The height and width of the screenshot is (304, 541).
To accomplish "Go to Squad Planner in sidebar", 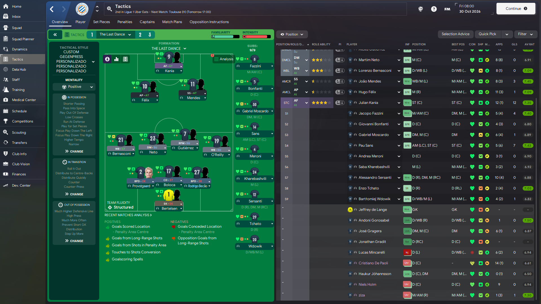I will click(x=23, y=39).
